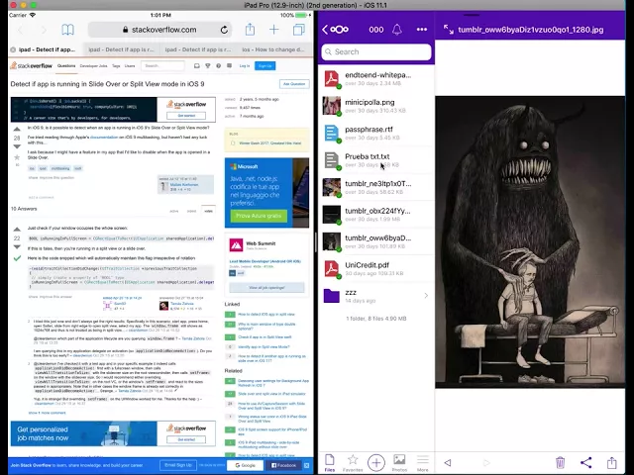634x475 pixels.
Task: Open the Stack Overflow logo home link
Action: point(32,65)
